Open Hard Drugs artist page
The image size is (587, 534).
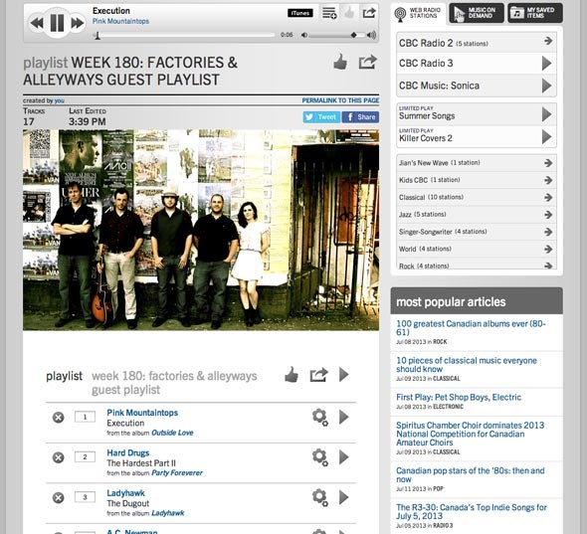pyautogui.click(x=128, y=453)
